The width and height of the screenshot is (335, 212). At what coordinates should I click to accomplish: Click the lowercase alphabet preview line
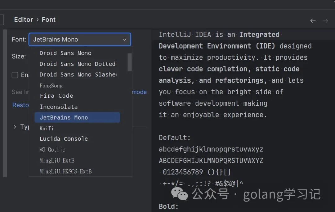click(211, 149)
